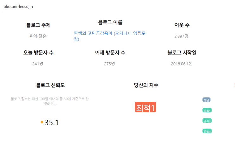The image size is (235, 142).
Task: Select the 육아·결혼 topic value
Action: click(x=38, y=36)
